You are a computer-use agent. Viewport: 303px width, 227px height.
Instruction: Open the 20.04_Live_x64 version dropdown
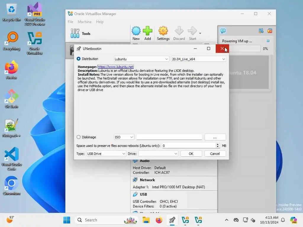click(x=199, y=59)
